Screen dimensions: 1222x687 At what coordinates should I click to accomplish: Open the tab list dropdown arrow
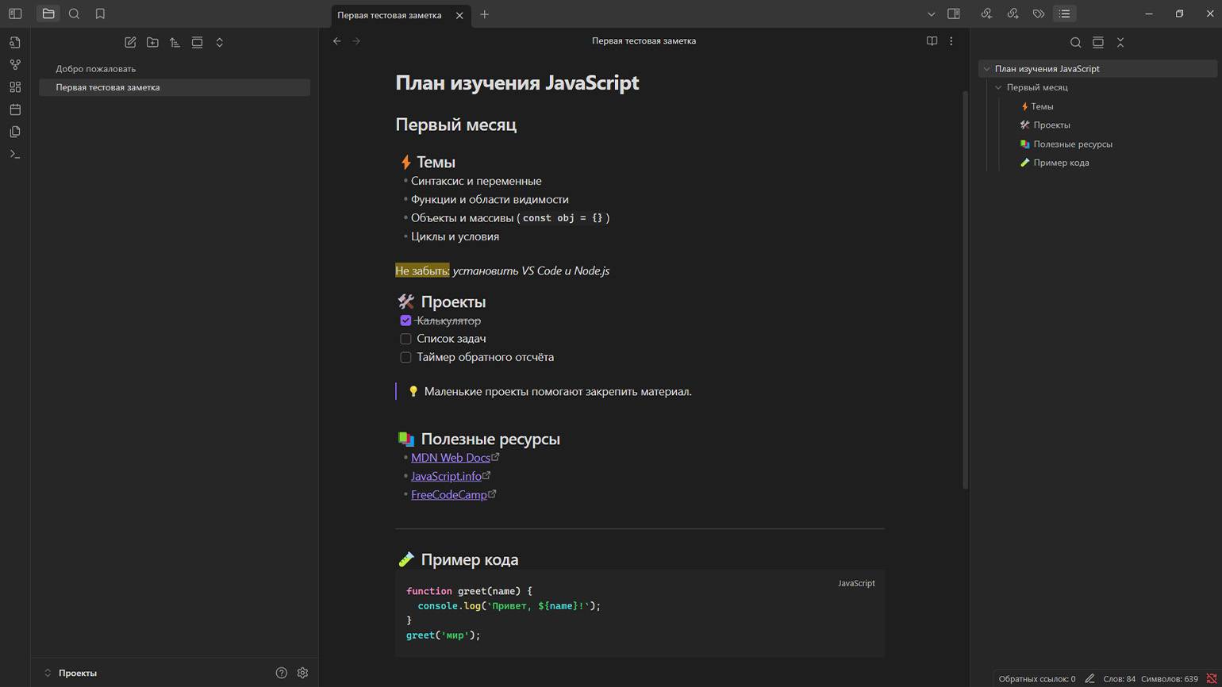pos(931,13)
